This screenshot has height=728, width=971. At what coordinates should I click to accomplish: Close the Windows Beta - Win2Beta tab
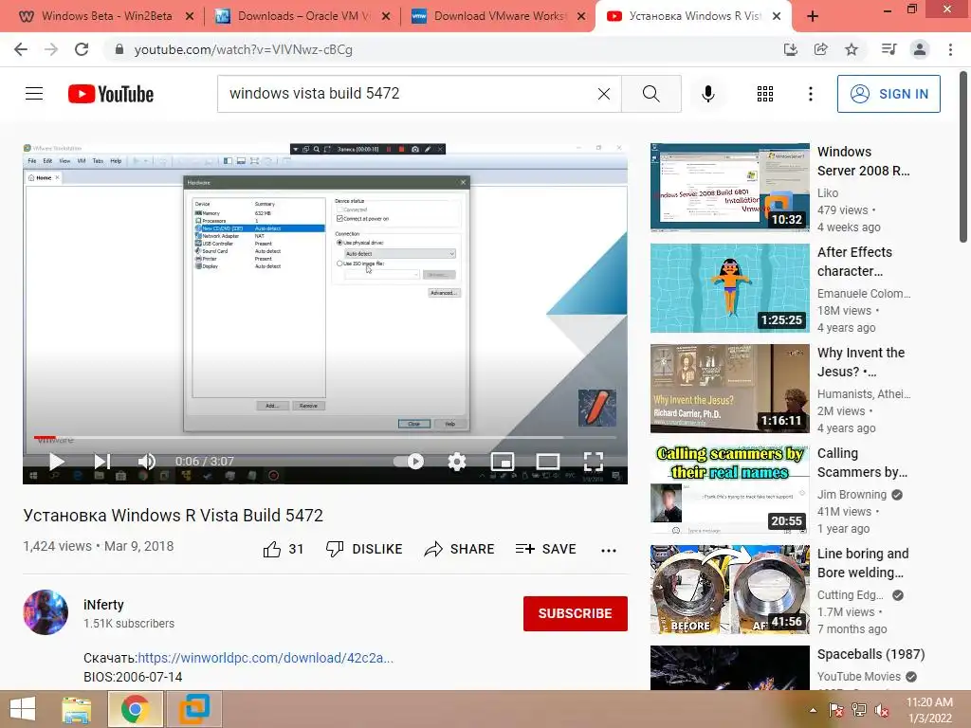190,16
